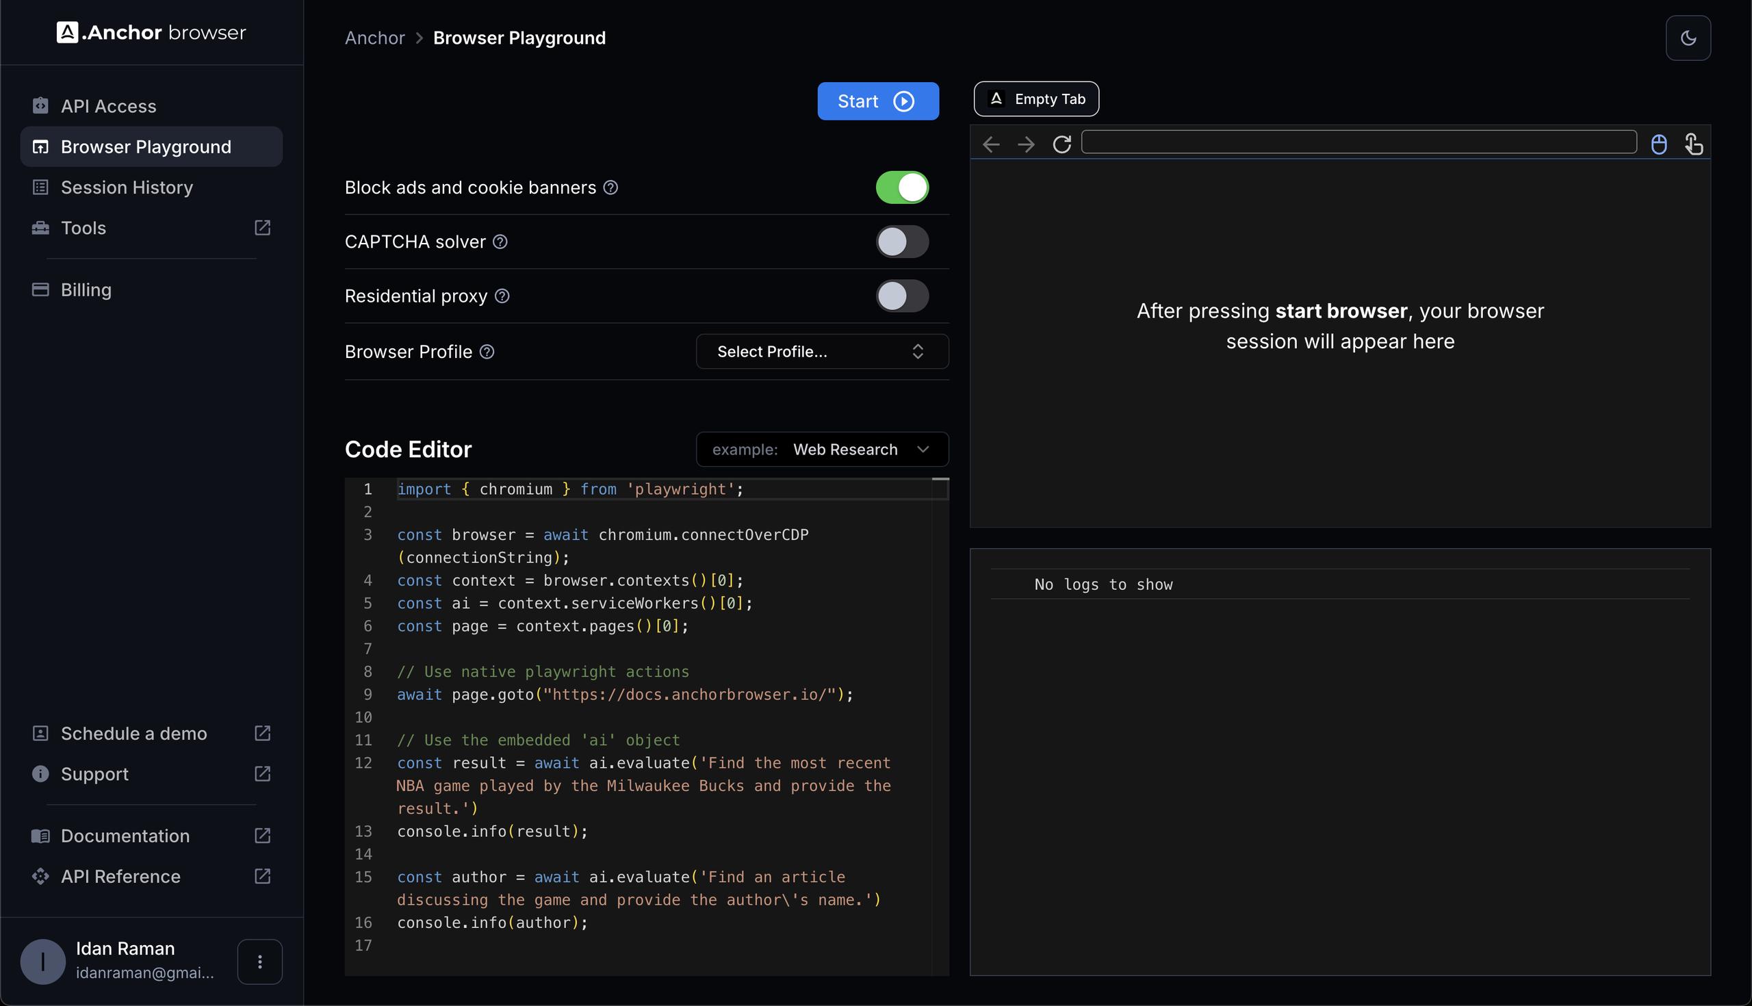Click the mouse control icon

(1658, 144)
